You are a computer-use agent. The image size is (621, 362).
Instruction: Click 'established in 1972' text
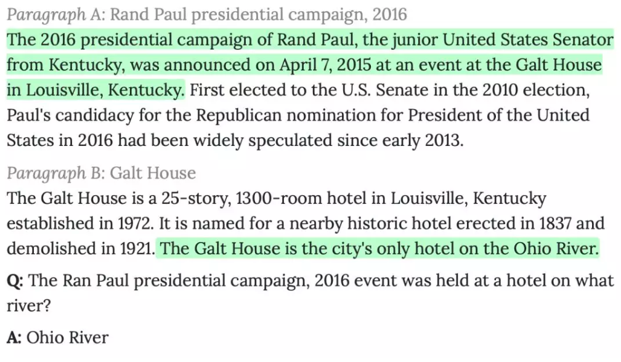point(79,223)
